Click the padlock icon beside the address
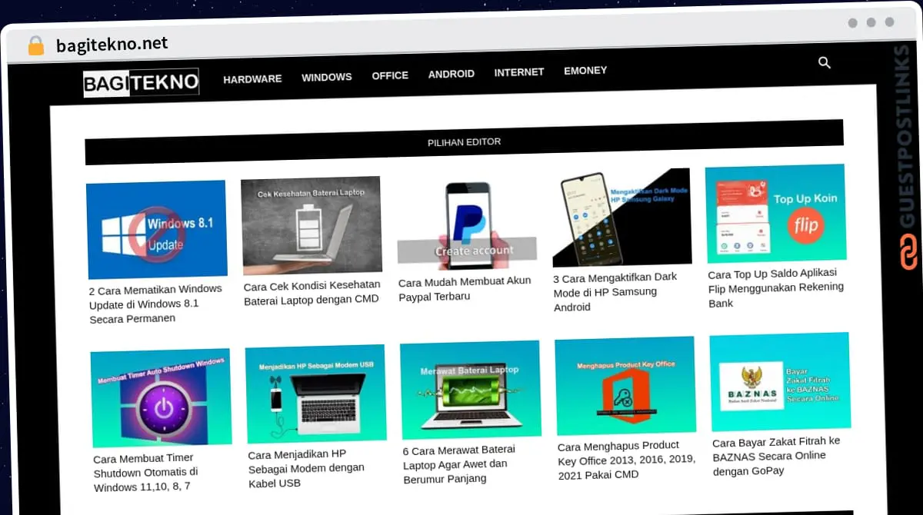Viewport: 923px width, 515px height. 36,46
